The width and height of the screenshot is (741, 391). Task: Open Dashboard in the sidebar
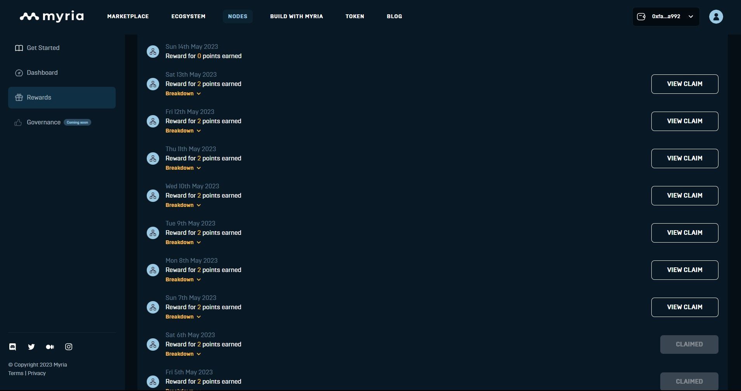pos(42,72)
